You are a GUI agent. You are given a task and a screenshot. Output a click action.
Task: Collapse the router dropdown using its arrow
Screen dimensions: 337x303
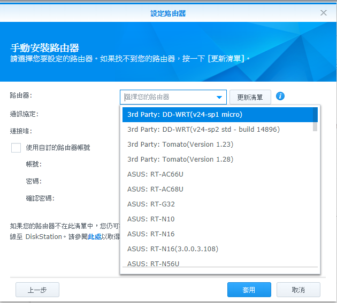point(219,97)
